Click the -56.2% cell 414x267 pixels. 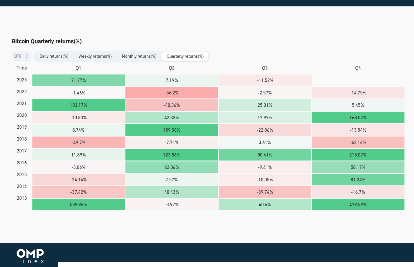[172, 93]
